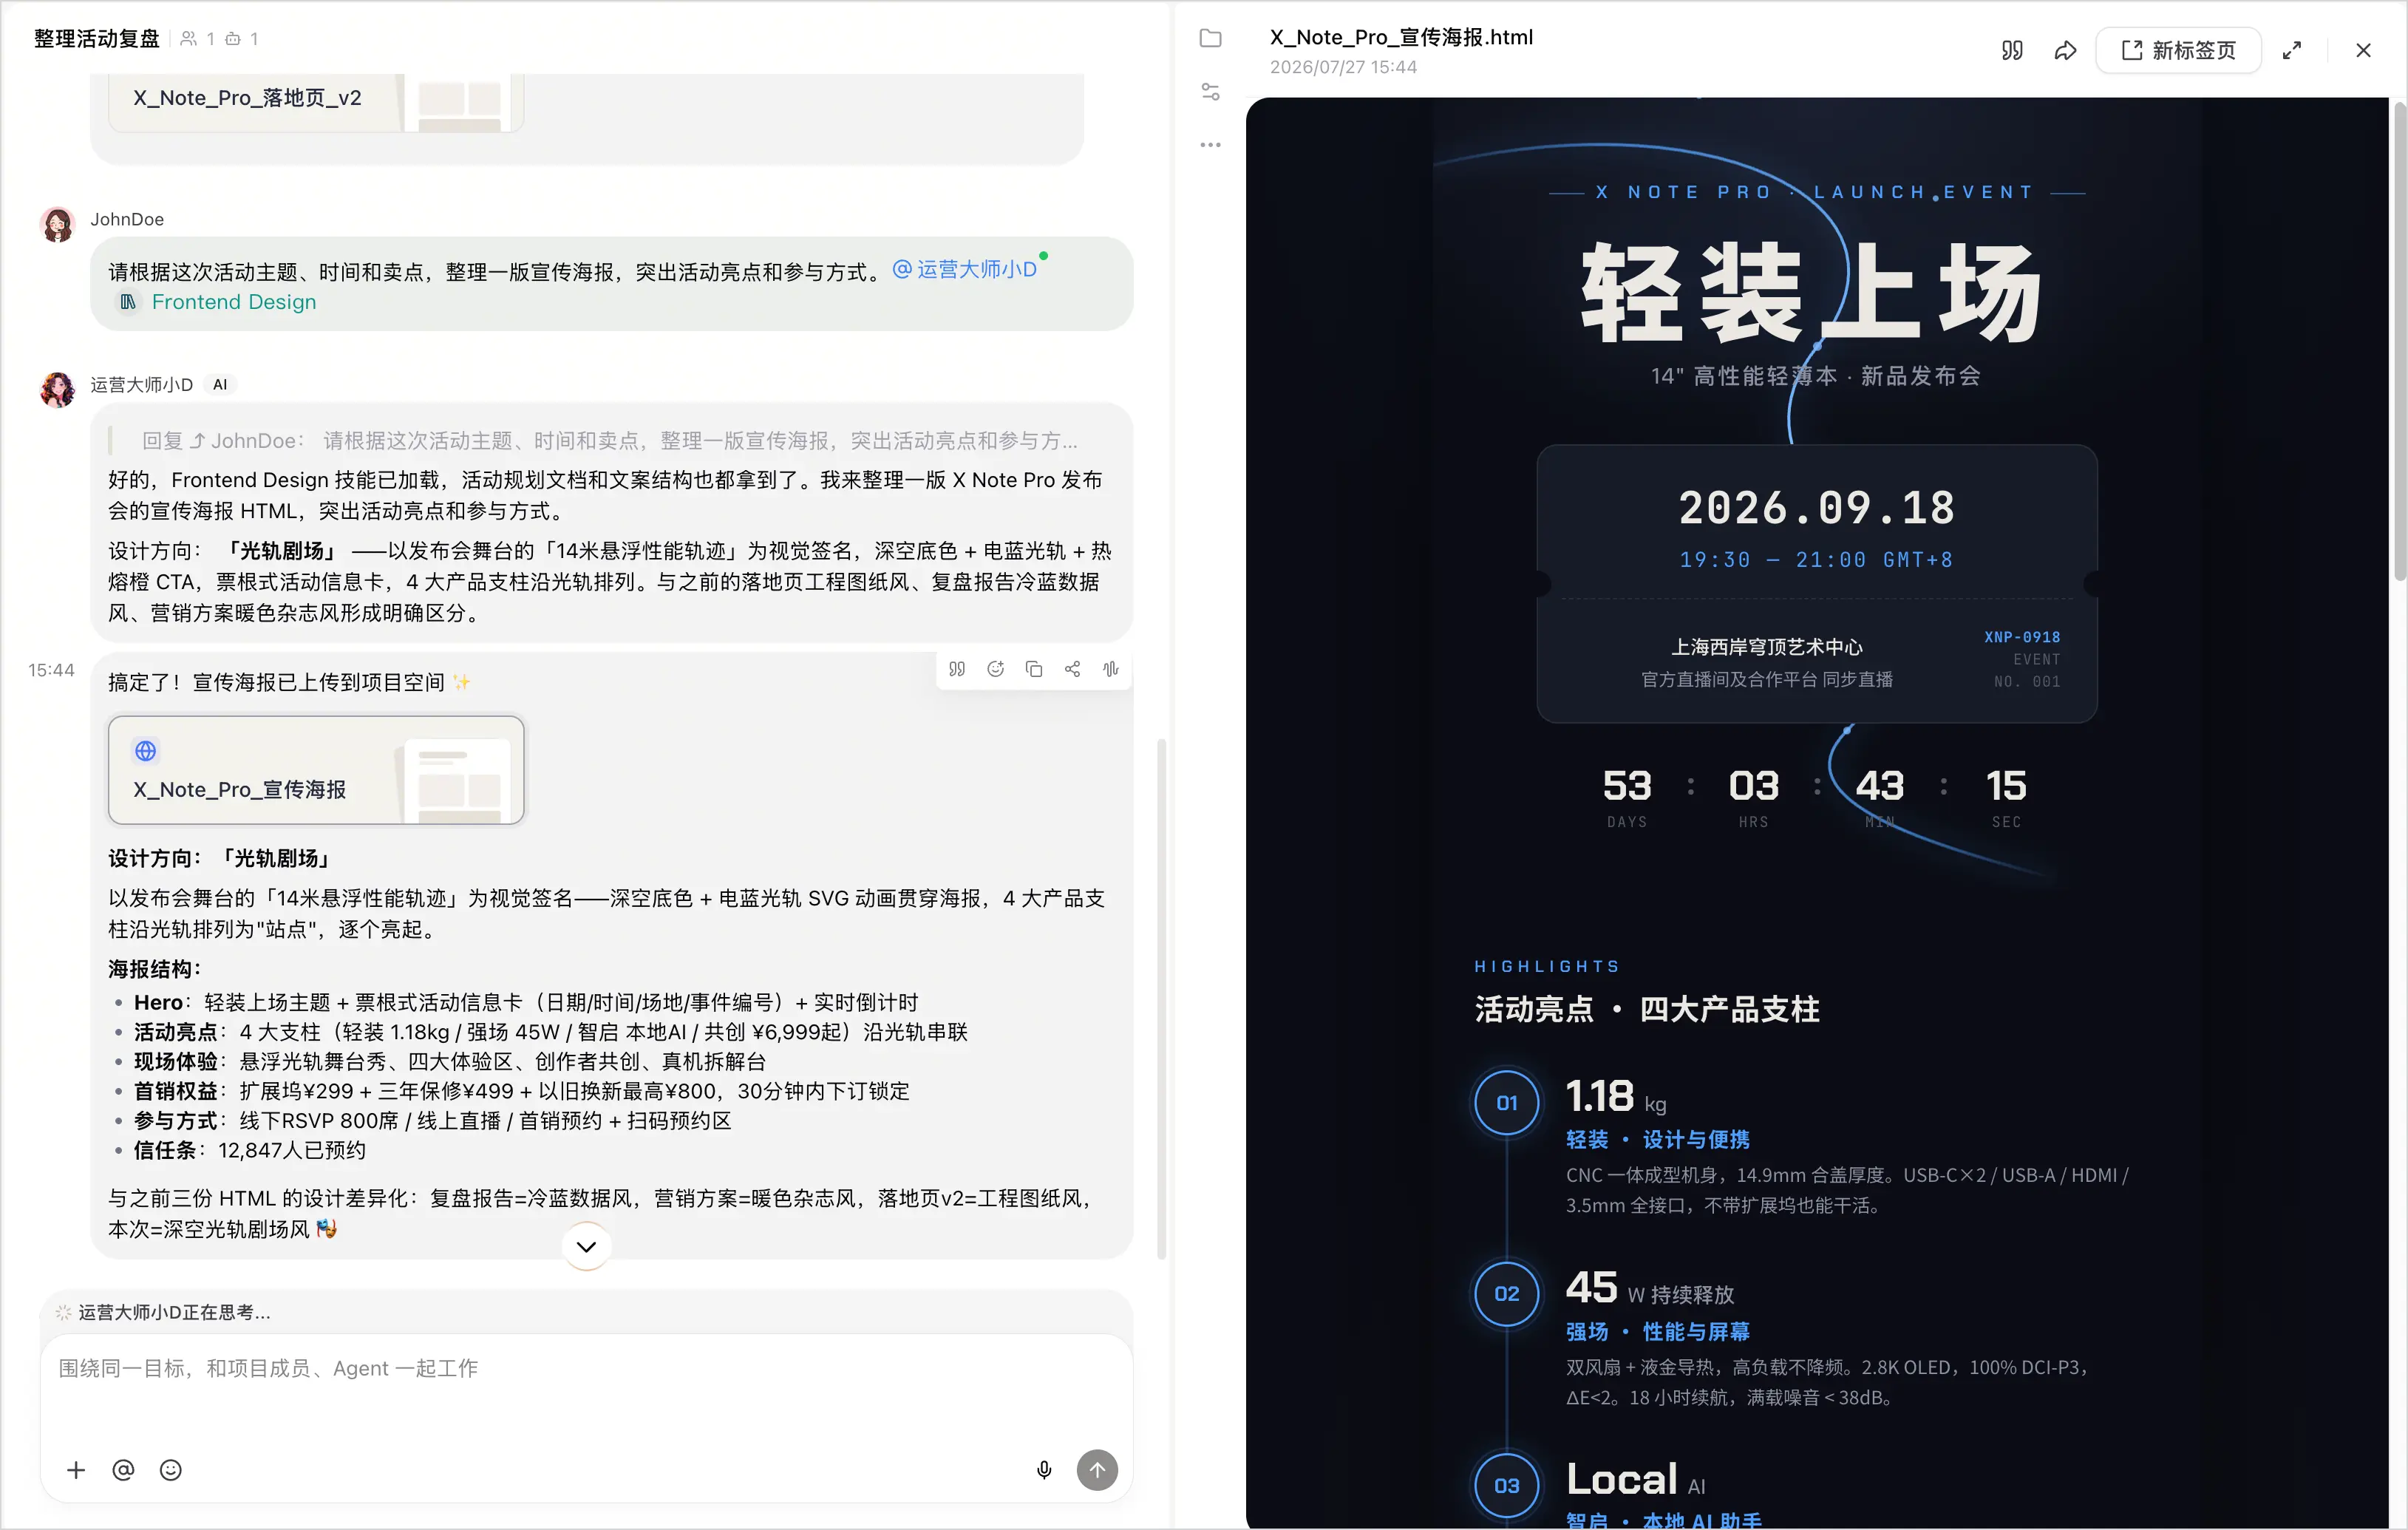Open the settings sliders icon in the sidebar
The height and width of the screenshot is (1530, 2408).
click(x=1210, y=92)
